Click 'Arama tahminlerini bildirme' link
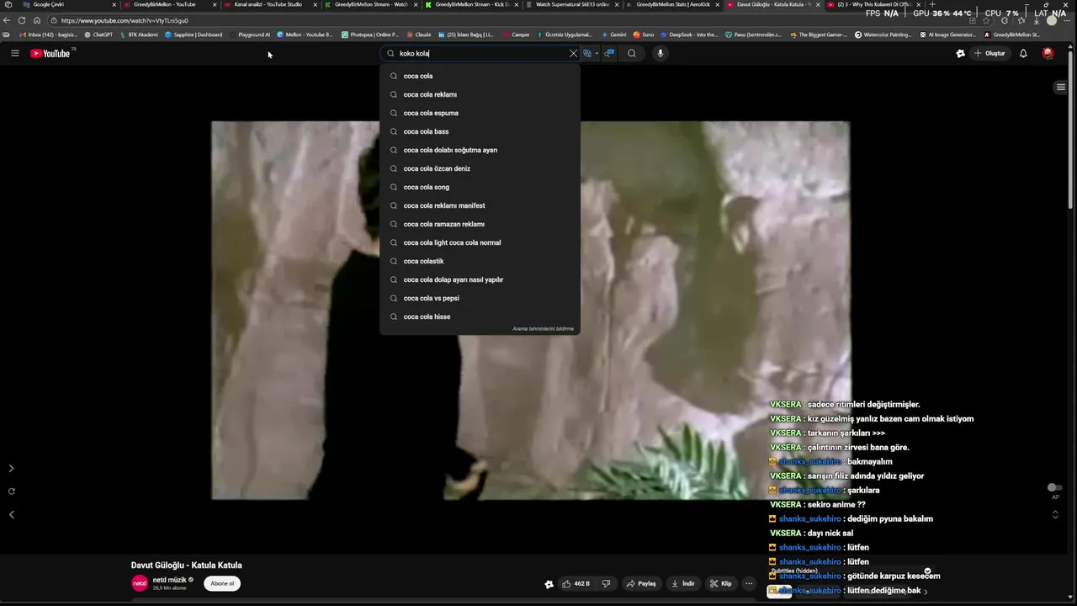This screenshot has height=606, width=1077. coord(543,329)
